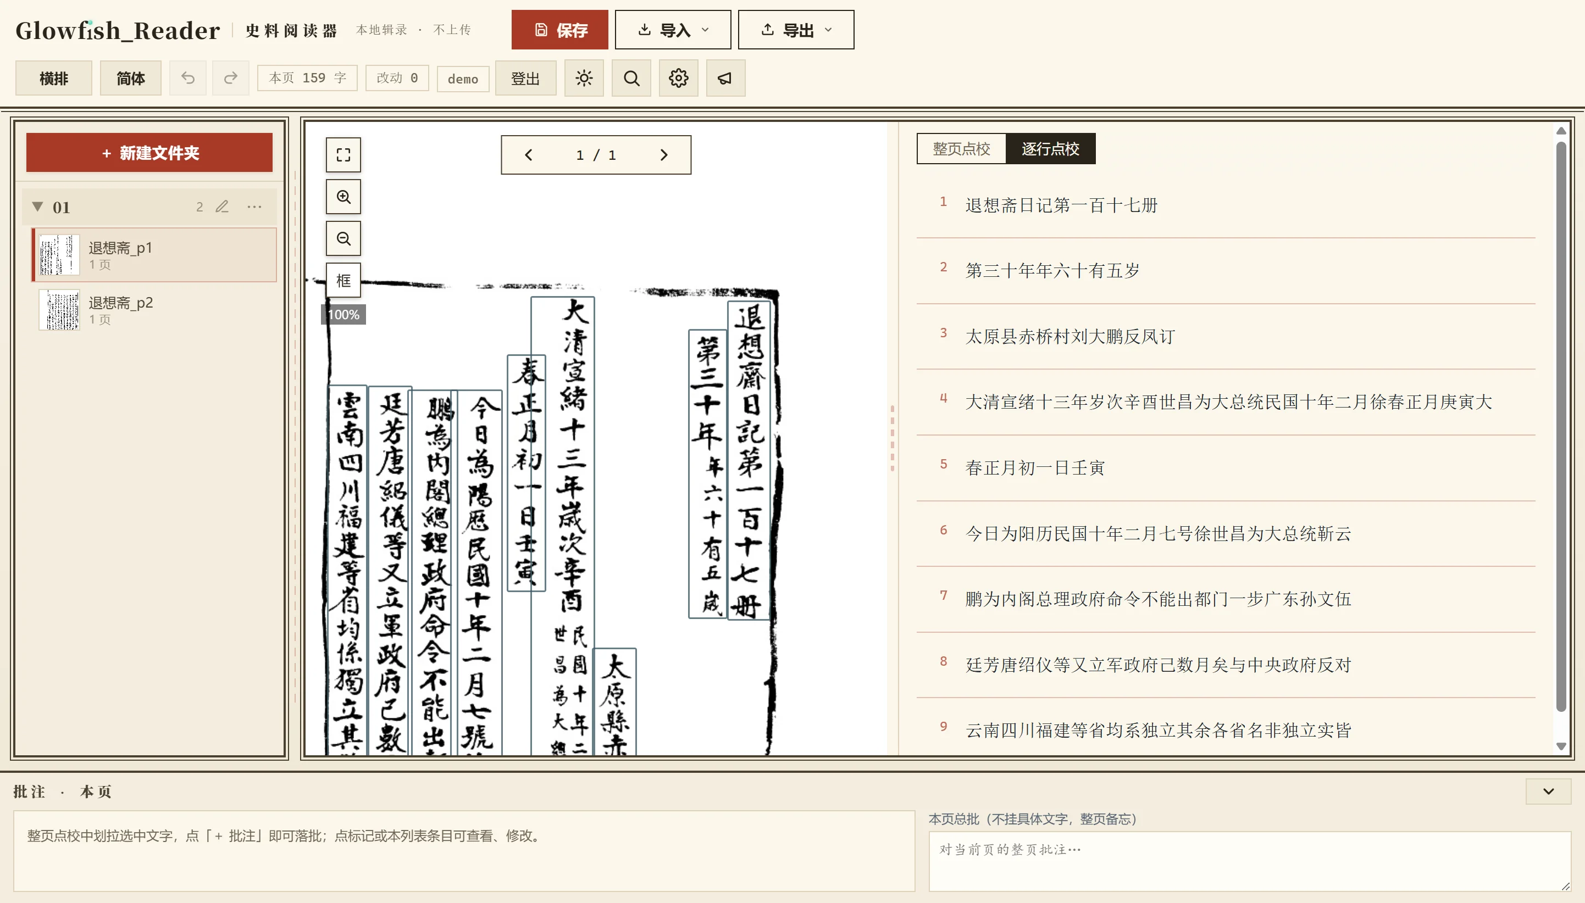Click the right panel vertical scrollbar
1585x903 pixels.
click(1561, 427)
